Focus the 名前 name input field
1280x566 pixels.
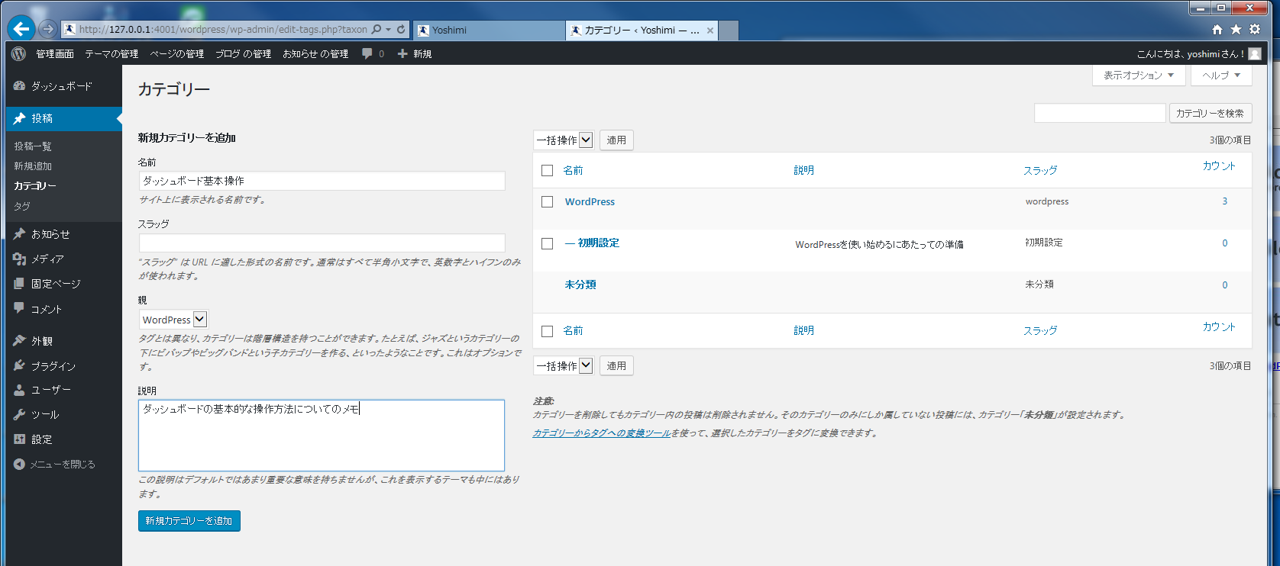pos(322,181)
